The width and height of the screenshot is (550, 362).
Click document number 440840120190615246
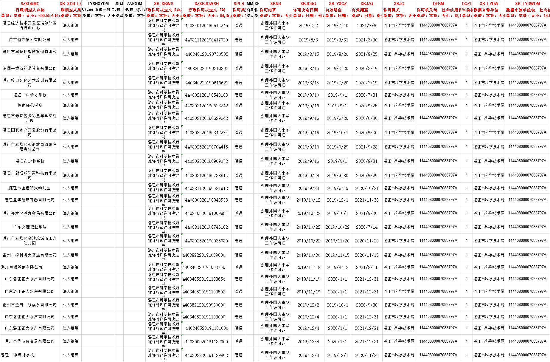[206, 26]
